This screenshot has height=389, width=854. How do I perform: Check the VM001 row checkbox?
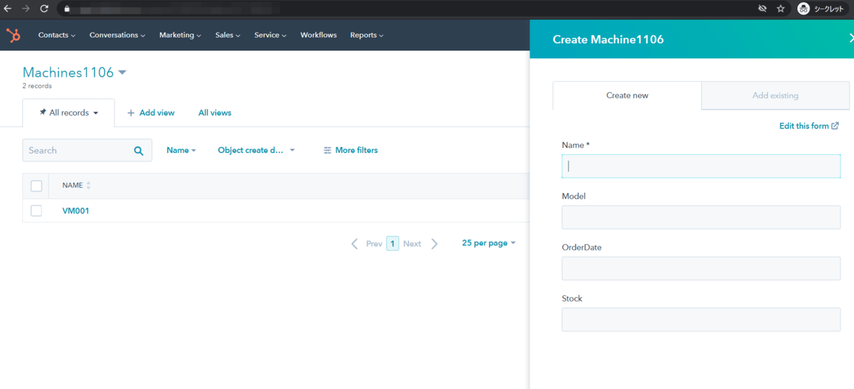[36, 211]
